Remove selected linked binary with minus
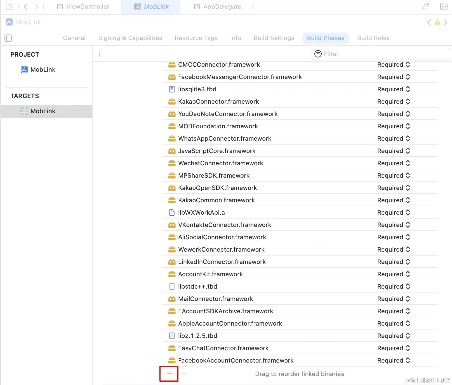This screenshot has height=385, width=452. 184,374
